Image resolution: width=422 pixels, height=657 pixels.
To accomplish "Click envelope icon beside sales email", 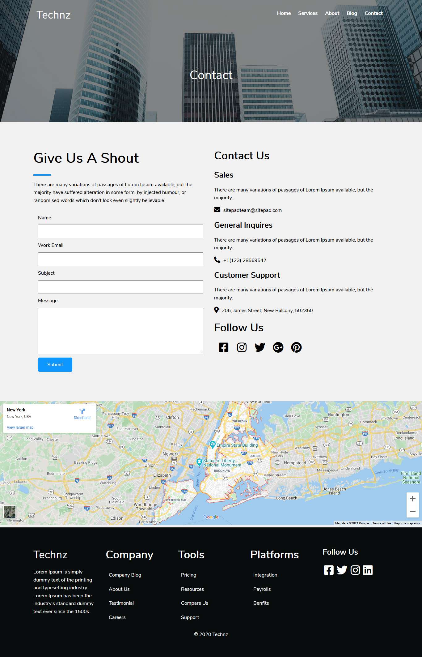I will click(217, 210).
